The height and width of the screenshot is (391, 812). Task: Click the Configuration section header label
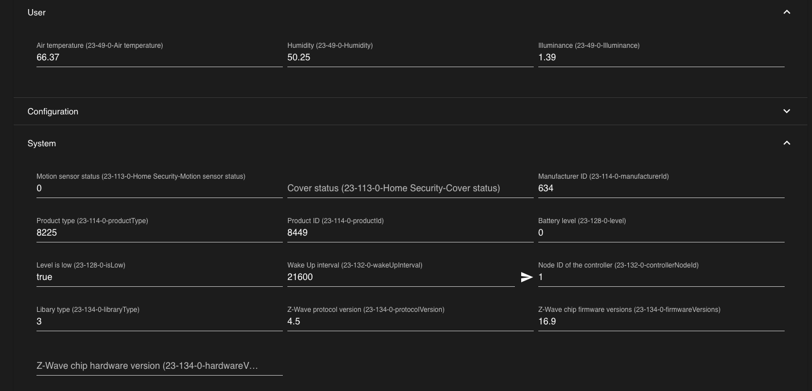[52, 112]
